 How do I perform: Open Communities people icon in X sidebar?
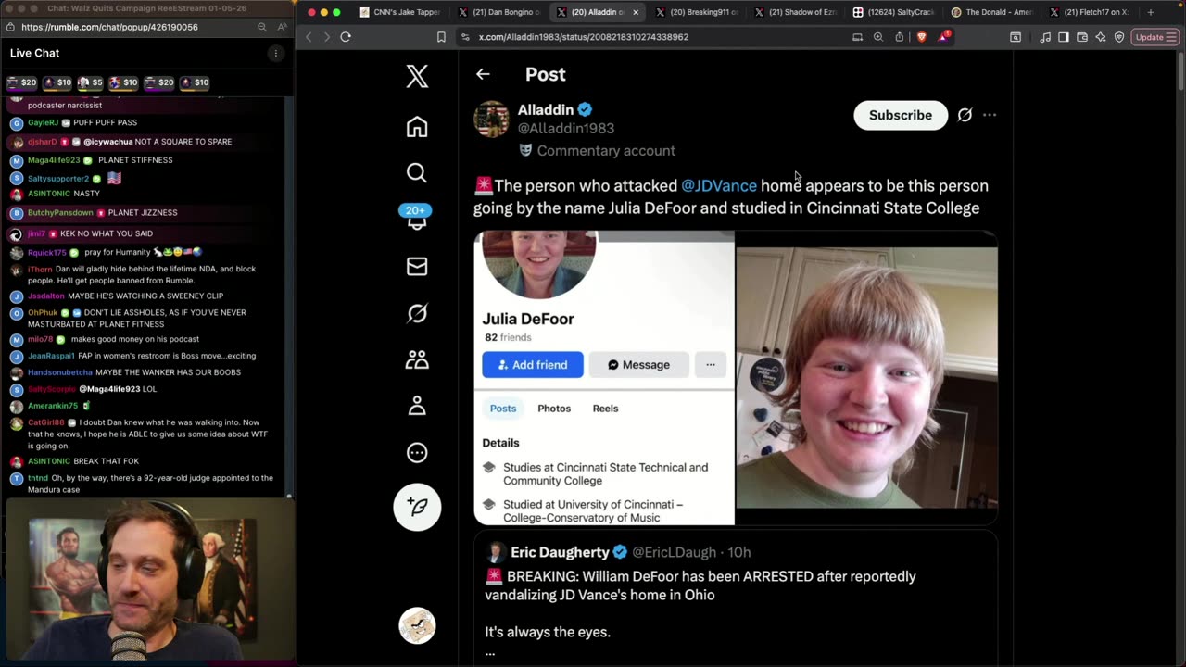coord(417,359)
